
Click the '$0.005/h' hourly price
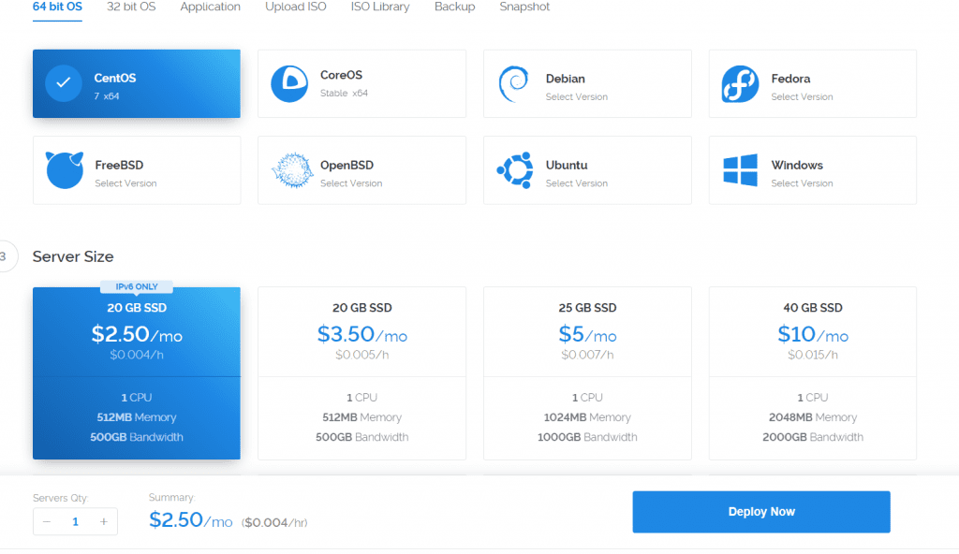point(362,355)
